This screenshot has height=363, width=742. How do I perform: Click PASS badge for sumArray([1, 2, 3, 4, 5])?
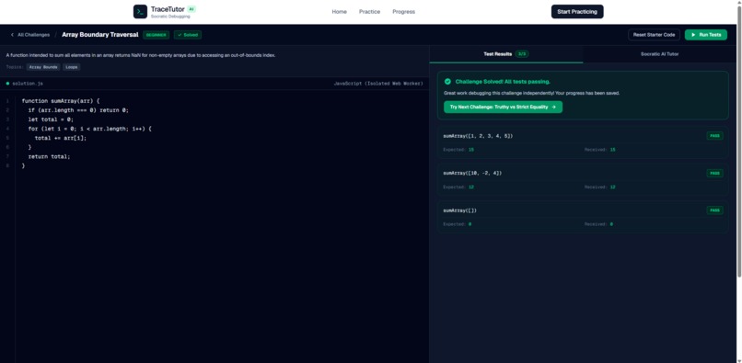(x=714, y=136)
